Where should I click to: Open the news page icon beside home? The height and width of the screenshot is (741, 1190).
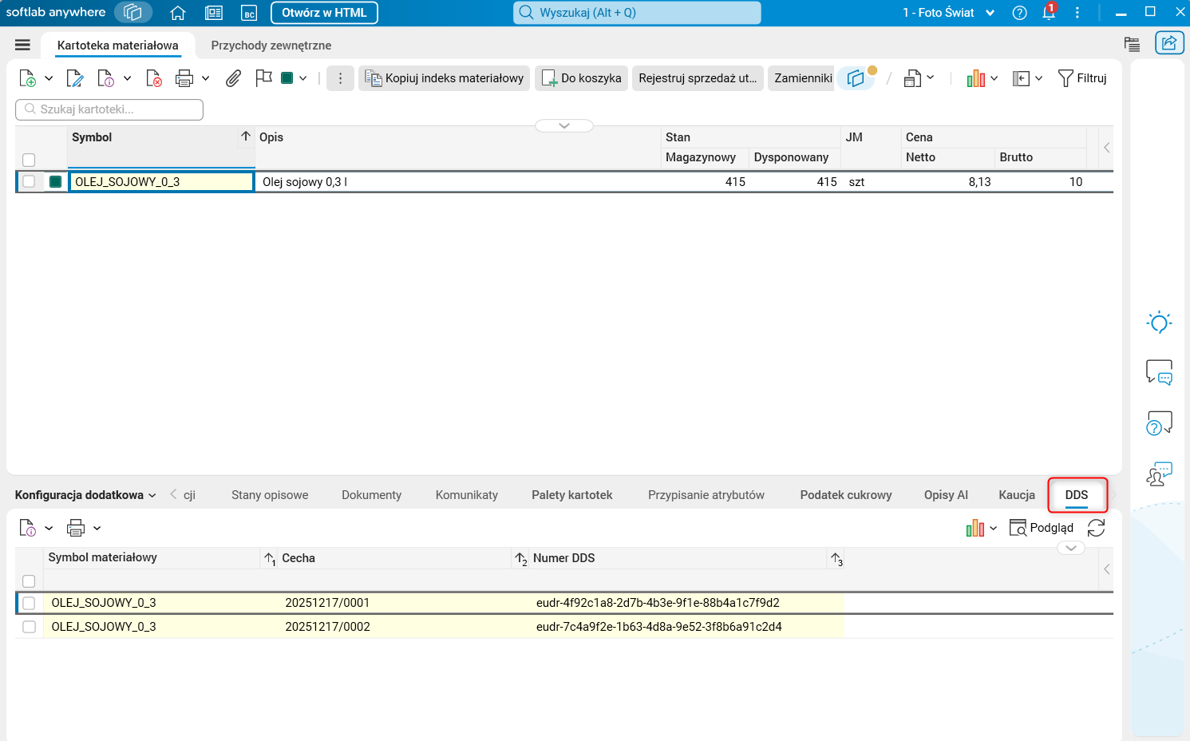point(214,13)
